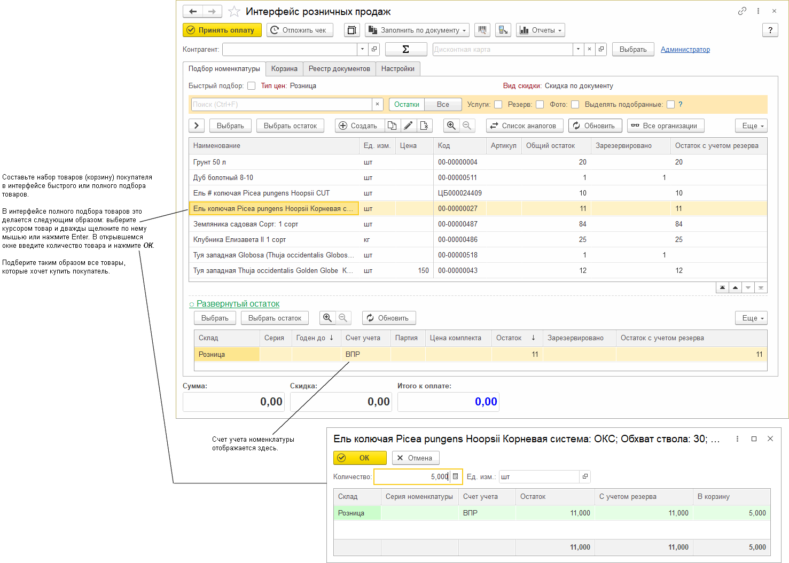Click the barcode search icon
The height and width of the screenshot is (563, 789).
(482, 30)
